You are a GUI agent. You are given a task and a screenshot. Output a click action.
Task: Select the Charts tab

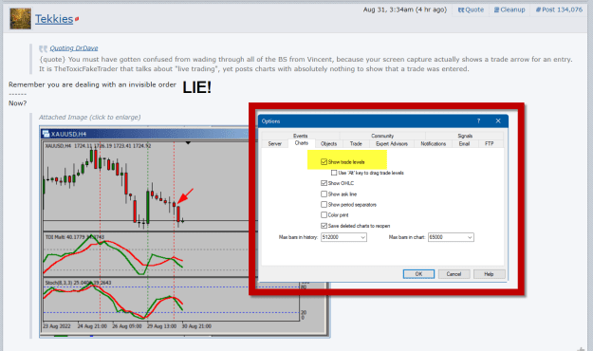[x=302, y=143]
